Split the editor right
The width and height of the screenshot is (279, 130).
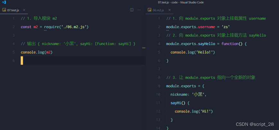pyautogui.click(x=132, y=10)
